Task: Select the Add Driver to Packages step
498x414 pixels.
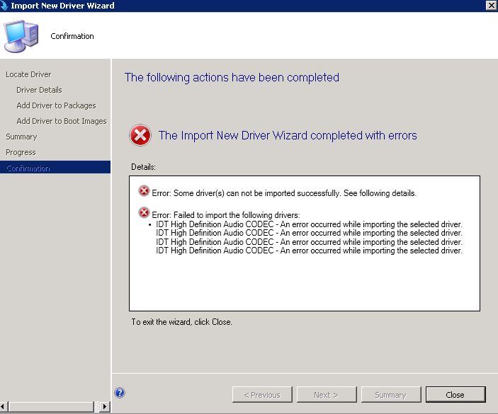Action: click(x=56, y=105)
